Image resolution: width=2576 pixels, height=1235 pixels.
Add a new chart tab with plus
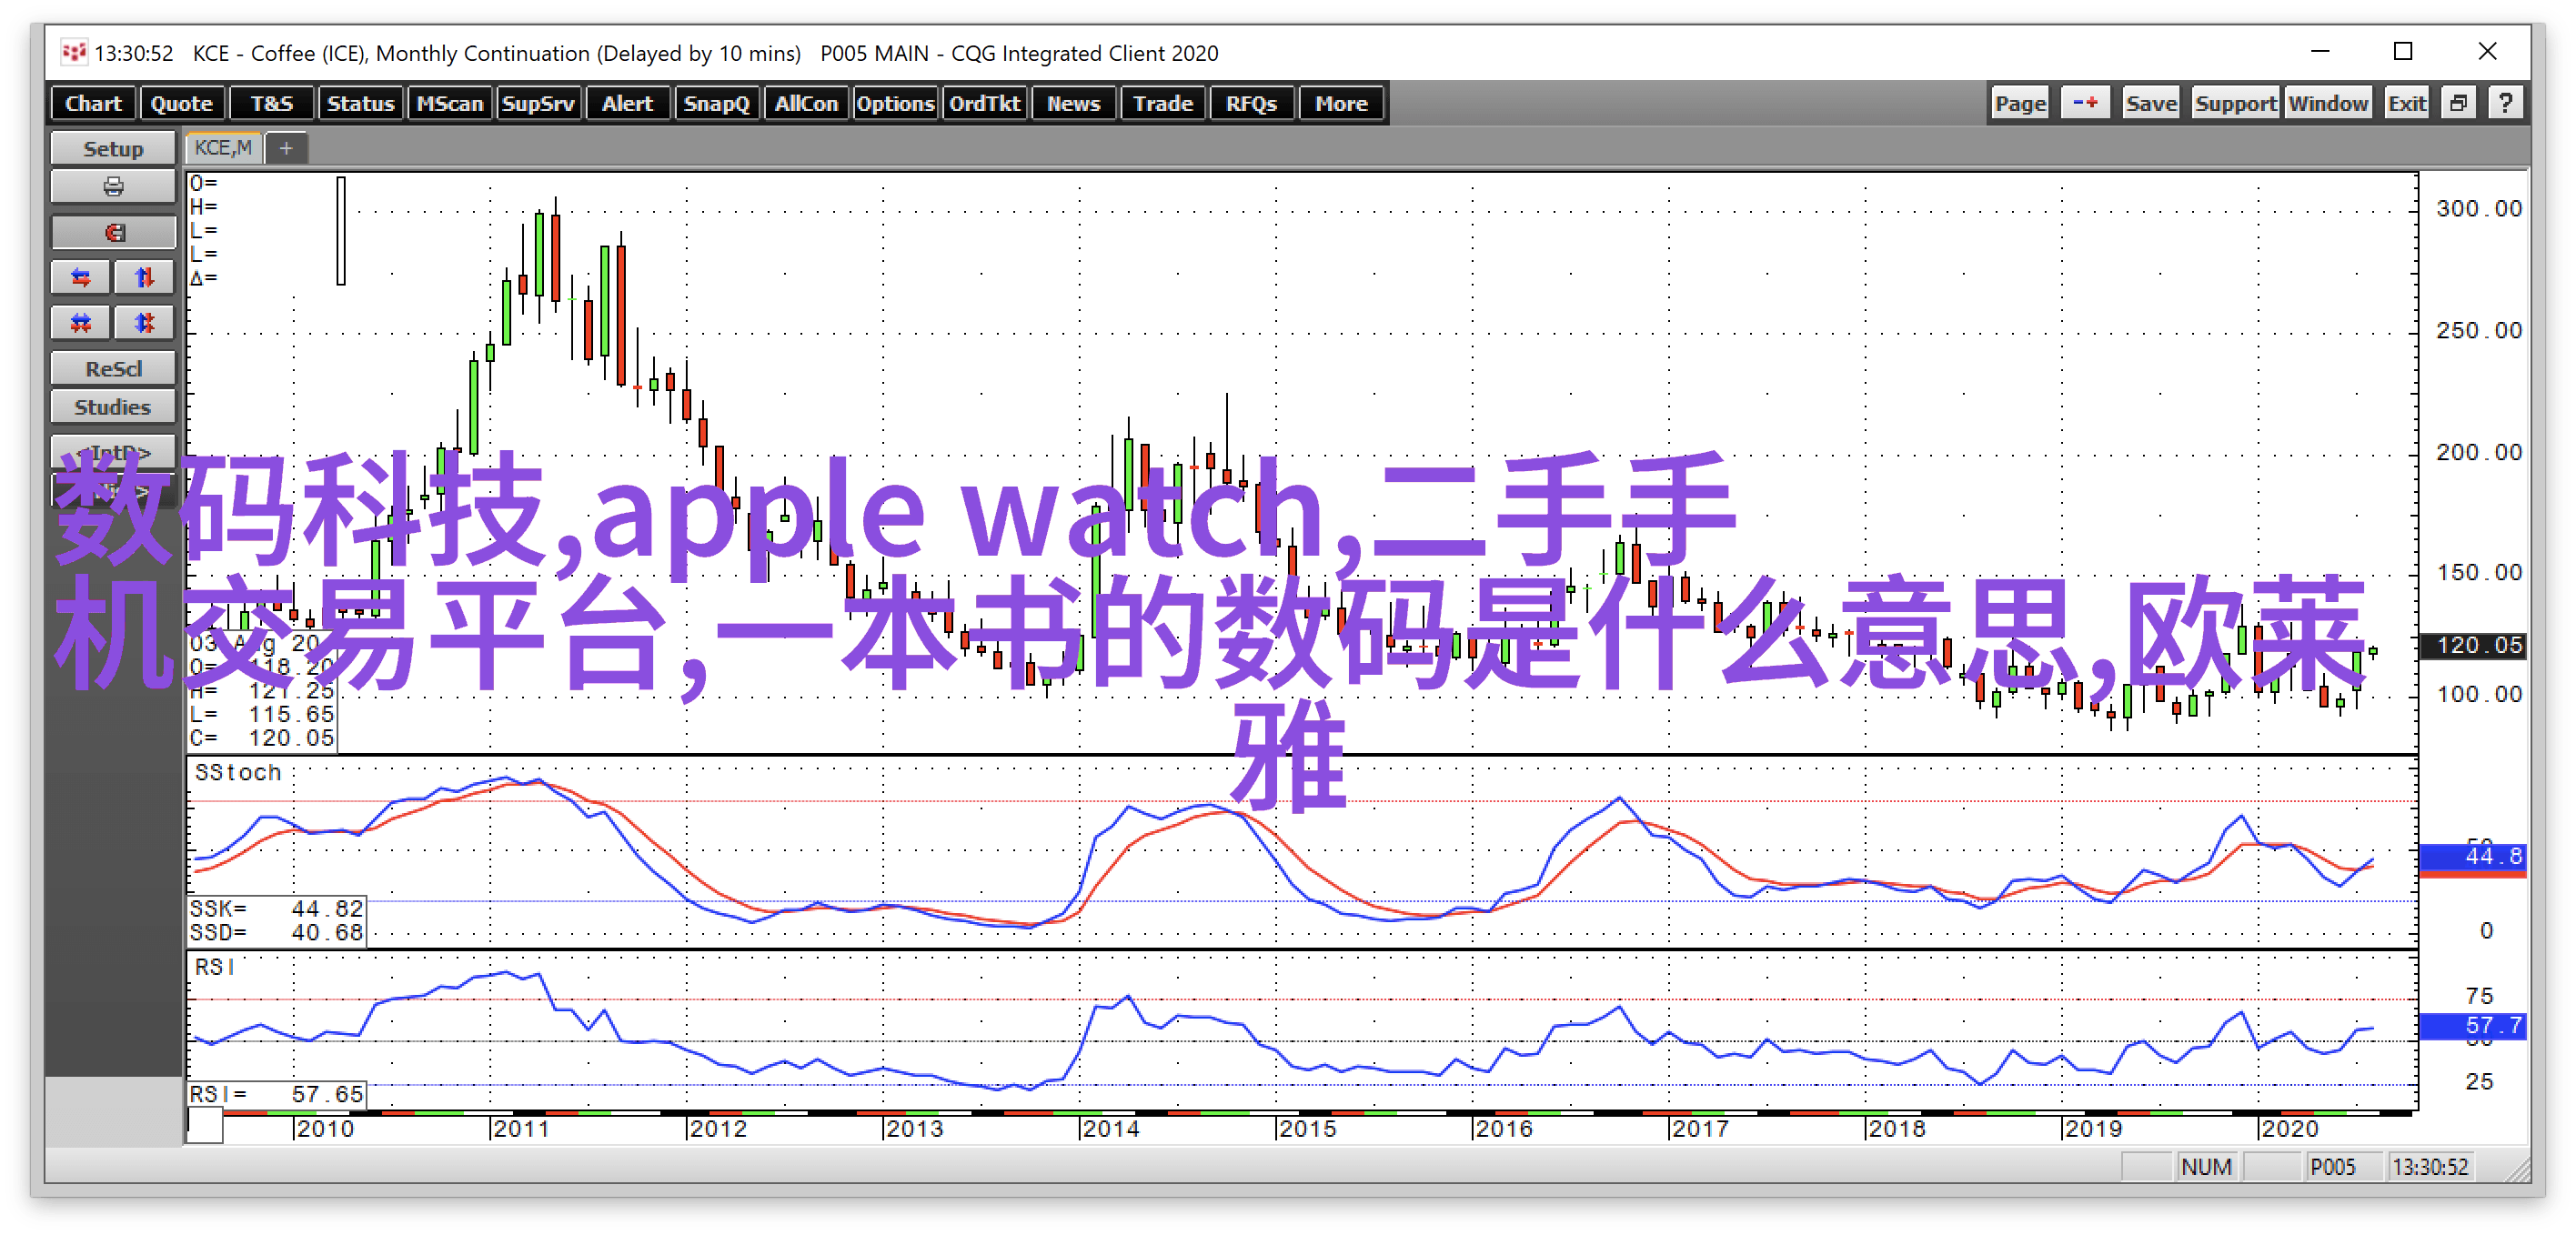click(286, 148)
